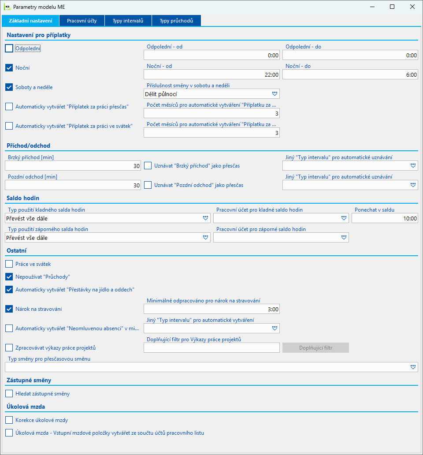
Task: Click the 'Doplňující filtr' button
Action: 315,347
